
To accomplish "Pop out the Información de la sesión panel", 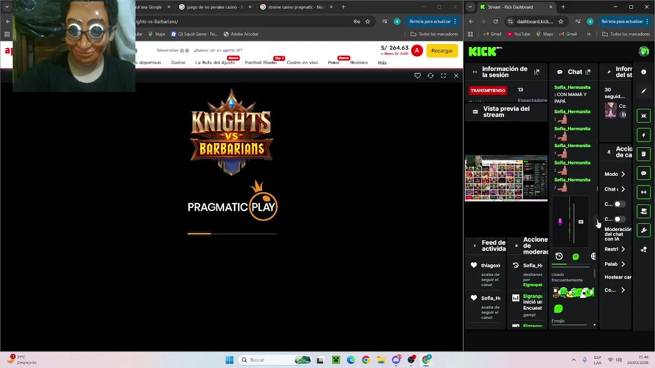I will [x=536, y=72].
